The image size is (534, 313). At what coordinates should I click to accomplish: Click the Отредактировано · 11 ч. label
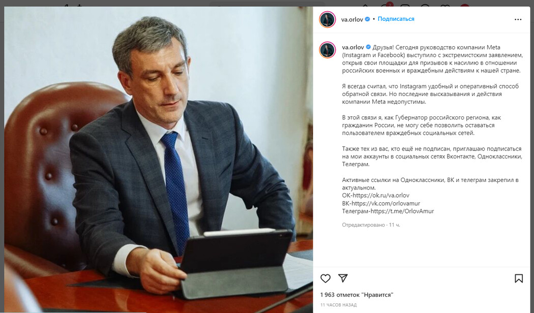(371, 225)
